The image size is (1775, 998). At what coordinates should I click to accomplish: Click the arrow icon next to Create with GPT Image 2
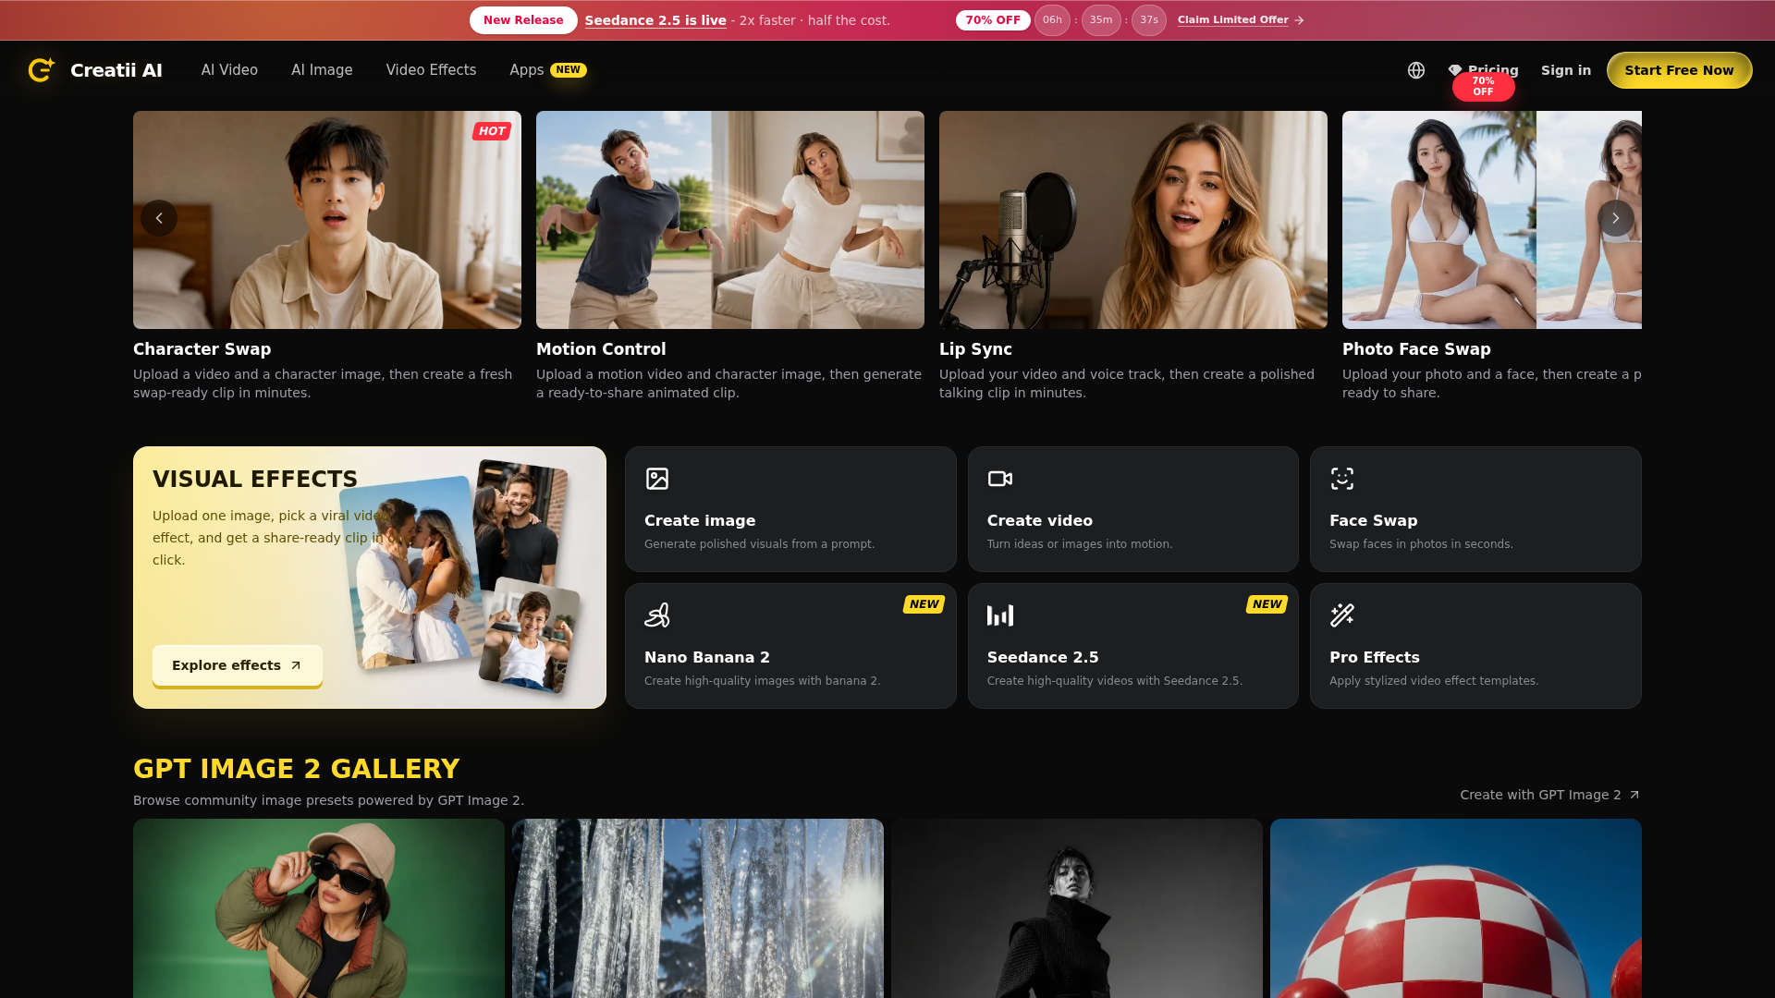(x=1634, y=795)
